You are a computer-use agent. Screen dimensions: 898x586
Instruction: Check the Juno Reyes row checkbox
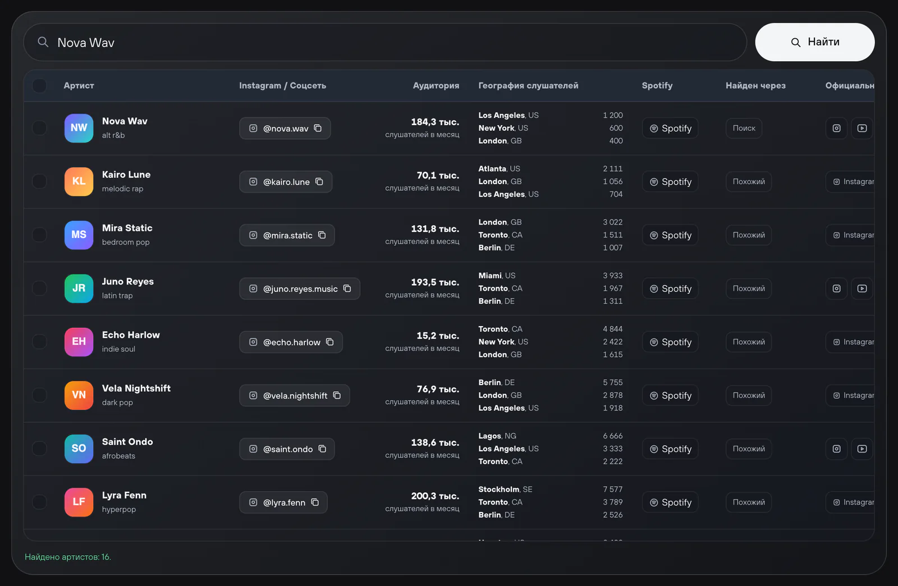pos(39,289)
